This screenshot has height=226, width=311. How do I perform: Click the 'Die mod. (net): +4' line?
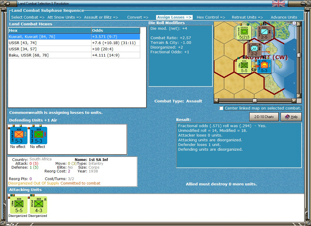pos(168,29)
